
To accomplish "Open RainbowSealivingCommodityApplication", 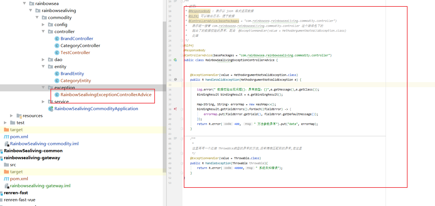I will [96, 109].
